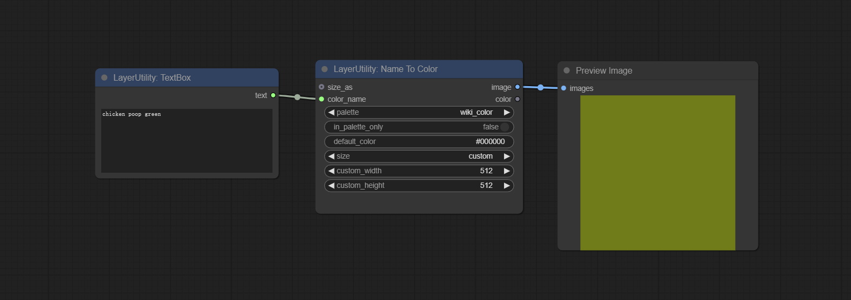Select the olive green preview image
The width and height of the screenshot is (851, 300).
(x=658, y=173)
